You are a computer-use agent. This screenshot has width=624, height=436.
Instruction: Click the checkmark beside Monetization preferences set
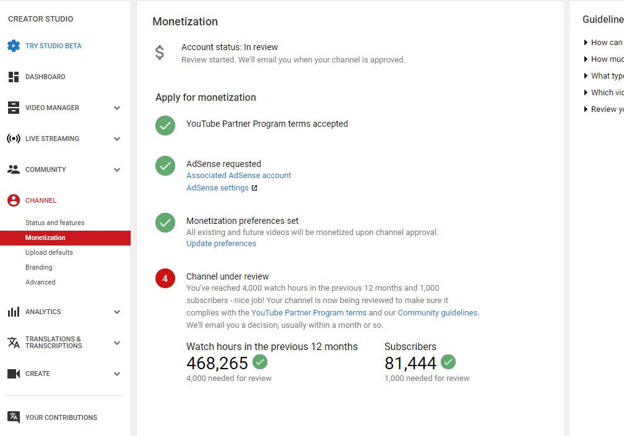(x=165, y=223)
